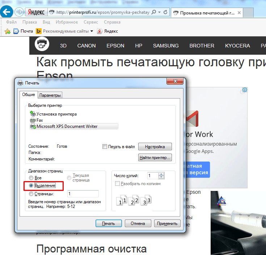This screenshot has width=266, height=255.
Task: Open the EPSON site section
Action: (115, 46)
